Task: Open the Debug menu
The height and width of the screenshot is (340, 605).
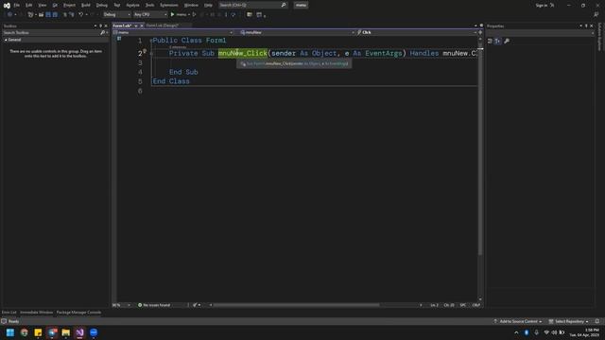Action: click(102, 6)
